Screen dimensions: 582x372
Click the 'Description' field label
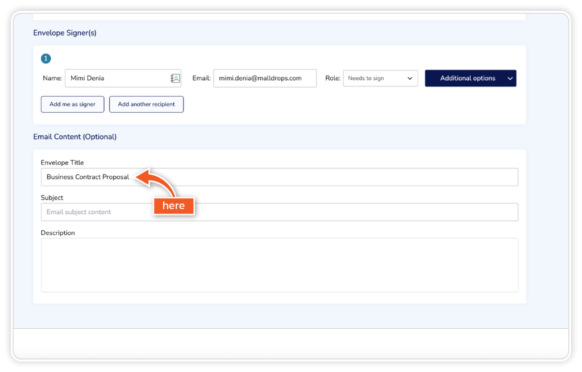pyautogui.click(x=57, y=233)
